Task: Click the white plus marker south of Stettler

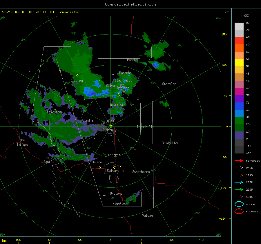Action: pos(164,117)
